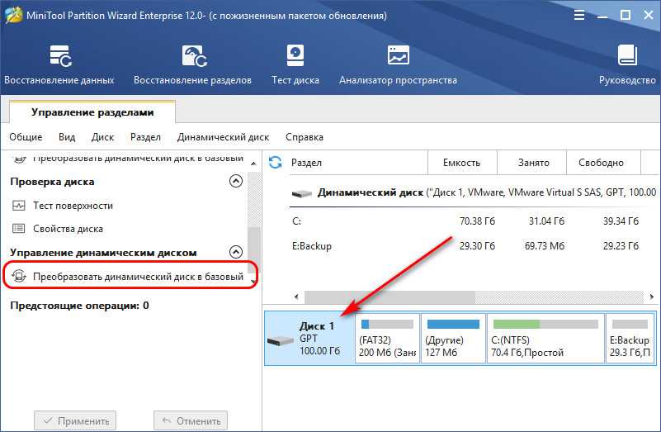Collapse the Проверка диска section
661x432 pixels.
(x=235, y=182)
